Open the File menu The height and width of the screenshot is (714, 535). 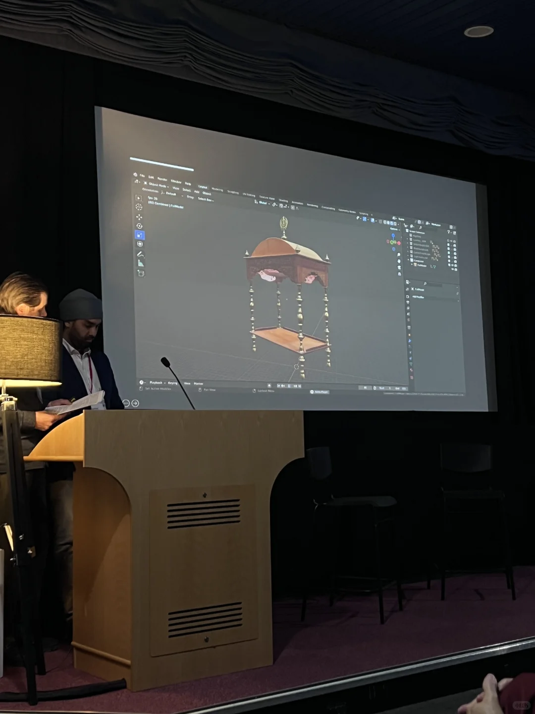pos(142,176)
